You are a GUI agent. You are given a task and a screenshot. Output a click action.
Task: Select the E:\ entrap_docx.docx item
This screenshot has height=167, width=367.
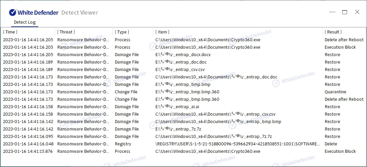183,55
